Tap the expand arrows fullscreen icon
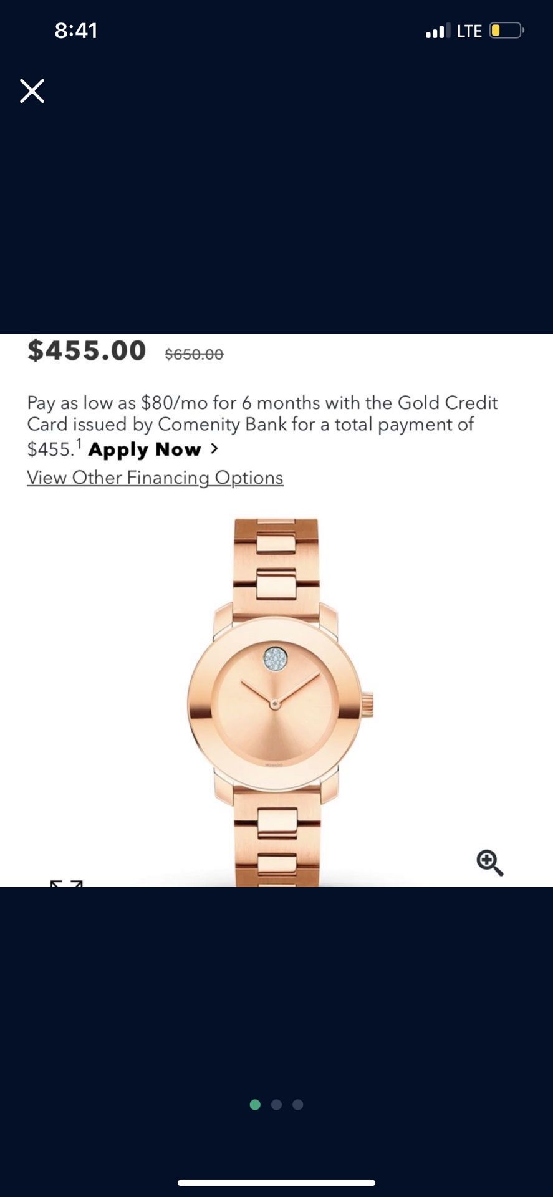The width and height of the screenshot is (553, 1197). [x=66, y=883]
